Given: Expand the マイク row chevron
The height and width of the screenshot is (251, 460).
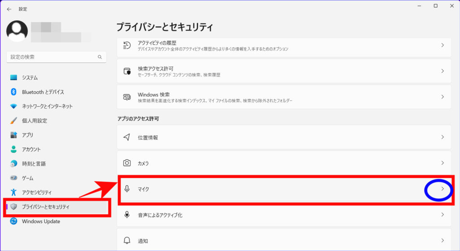Looking at the screenshot, I should (442, 189).
